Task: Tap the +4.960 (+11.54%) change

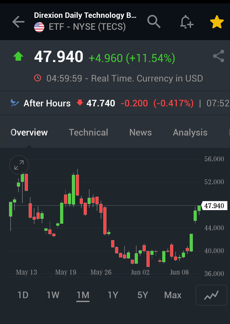Action: click(132, 58)
